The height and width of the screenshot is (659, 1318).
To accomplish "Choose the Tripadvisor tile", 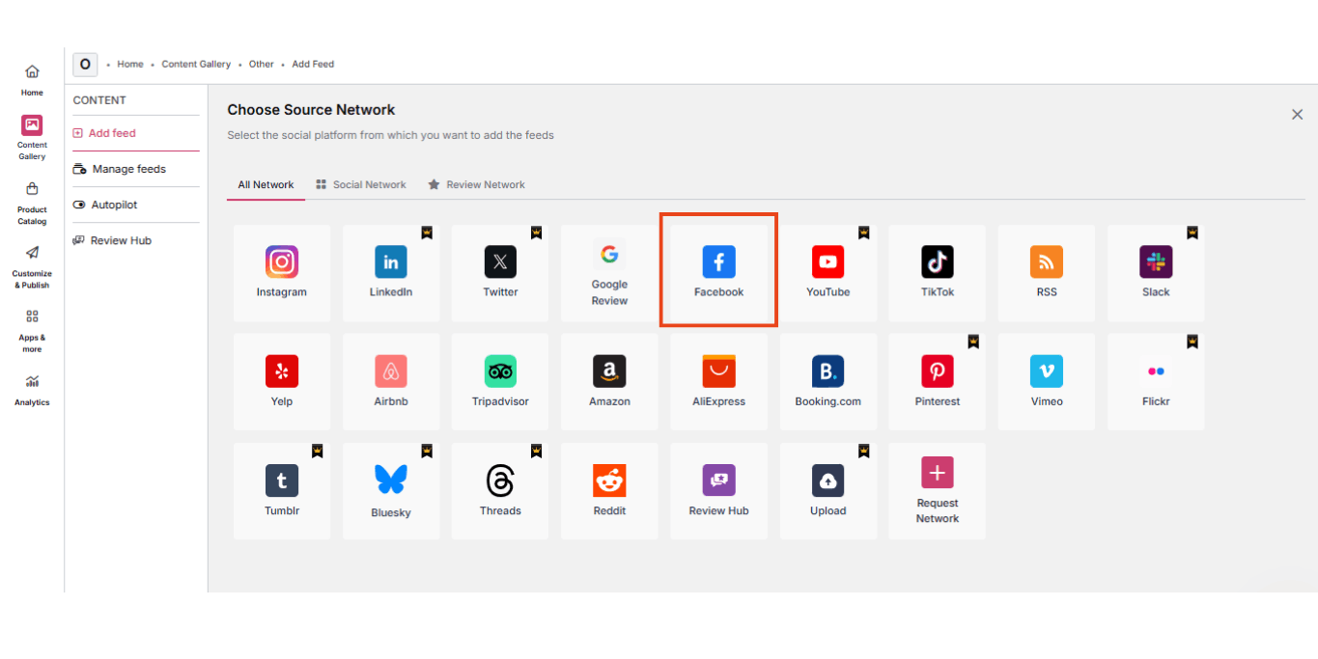I will point(500,382).
